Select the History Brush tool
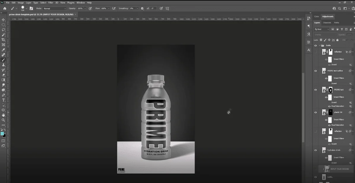 coord(3,70)
